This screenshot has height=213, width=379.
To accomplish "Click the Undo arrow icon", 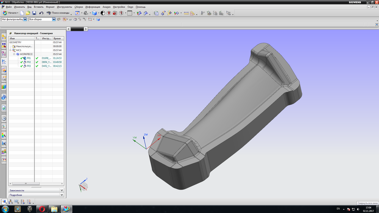I will tap(41, 13).
